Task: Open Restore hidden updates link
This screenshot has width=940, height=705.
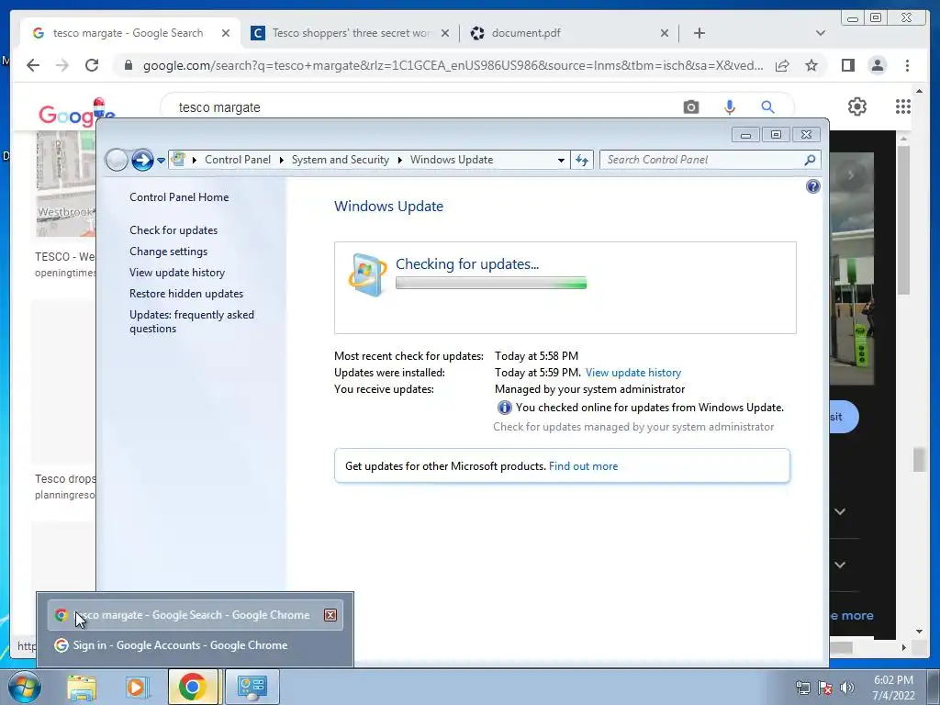Action: pyautogui.click(x=185, y=294)
